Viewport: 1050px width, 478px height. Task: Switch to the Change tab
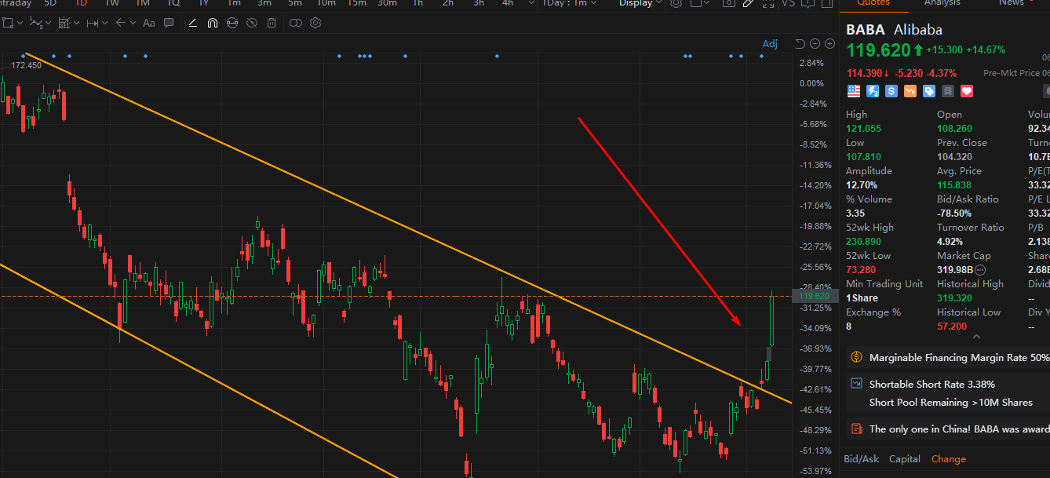[x=949, y=458]
